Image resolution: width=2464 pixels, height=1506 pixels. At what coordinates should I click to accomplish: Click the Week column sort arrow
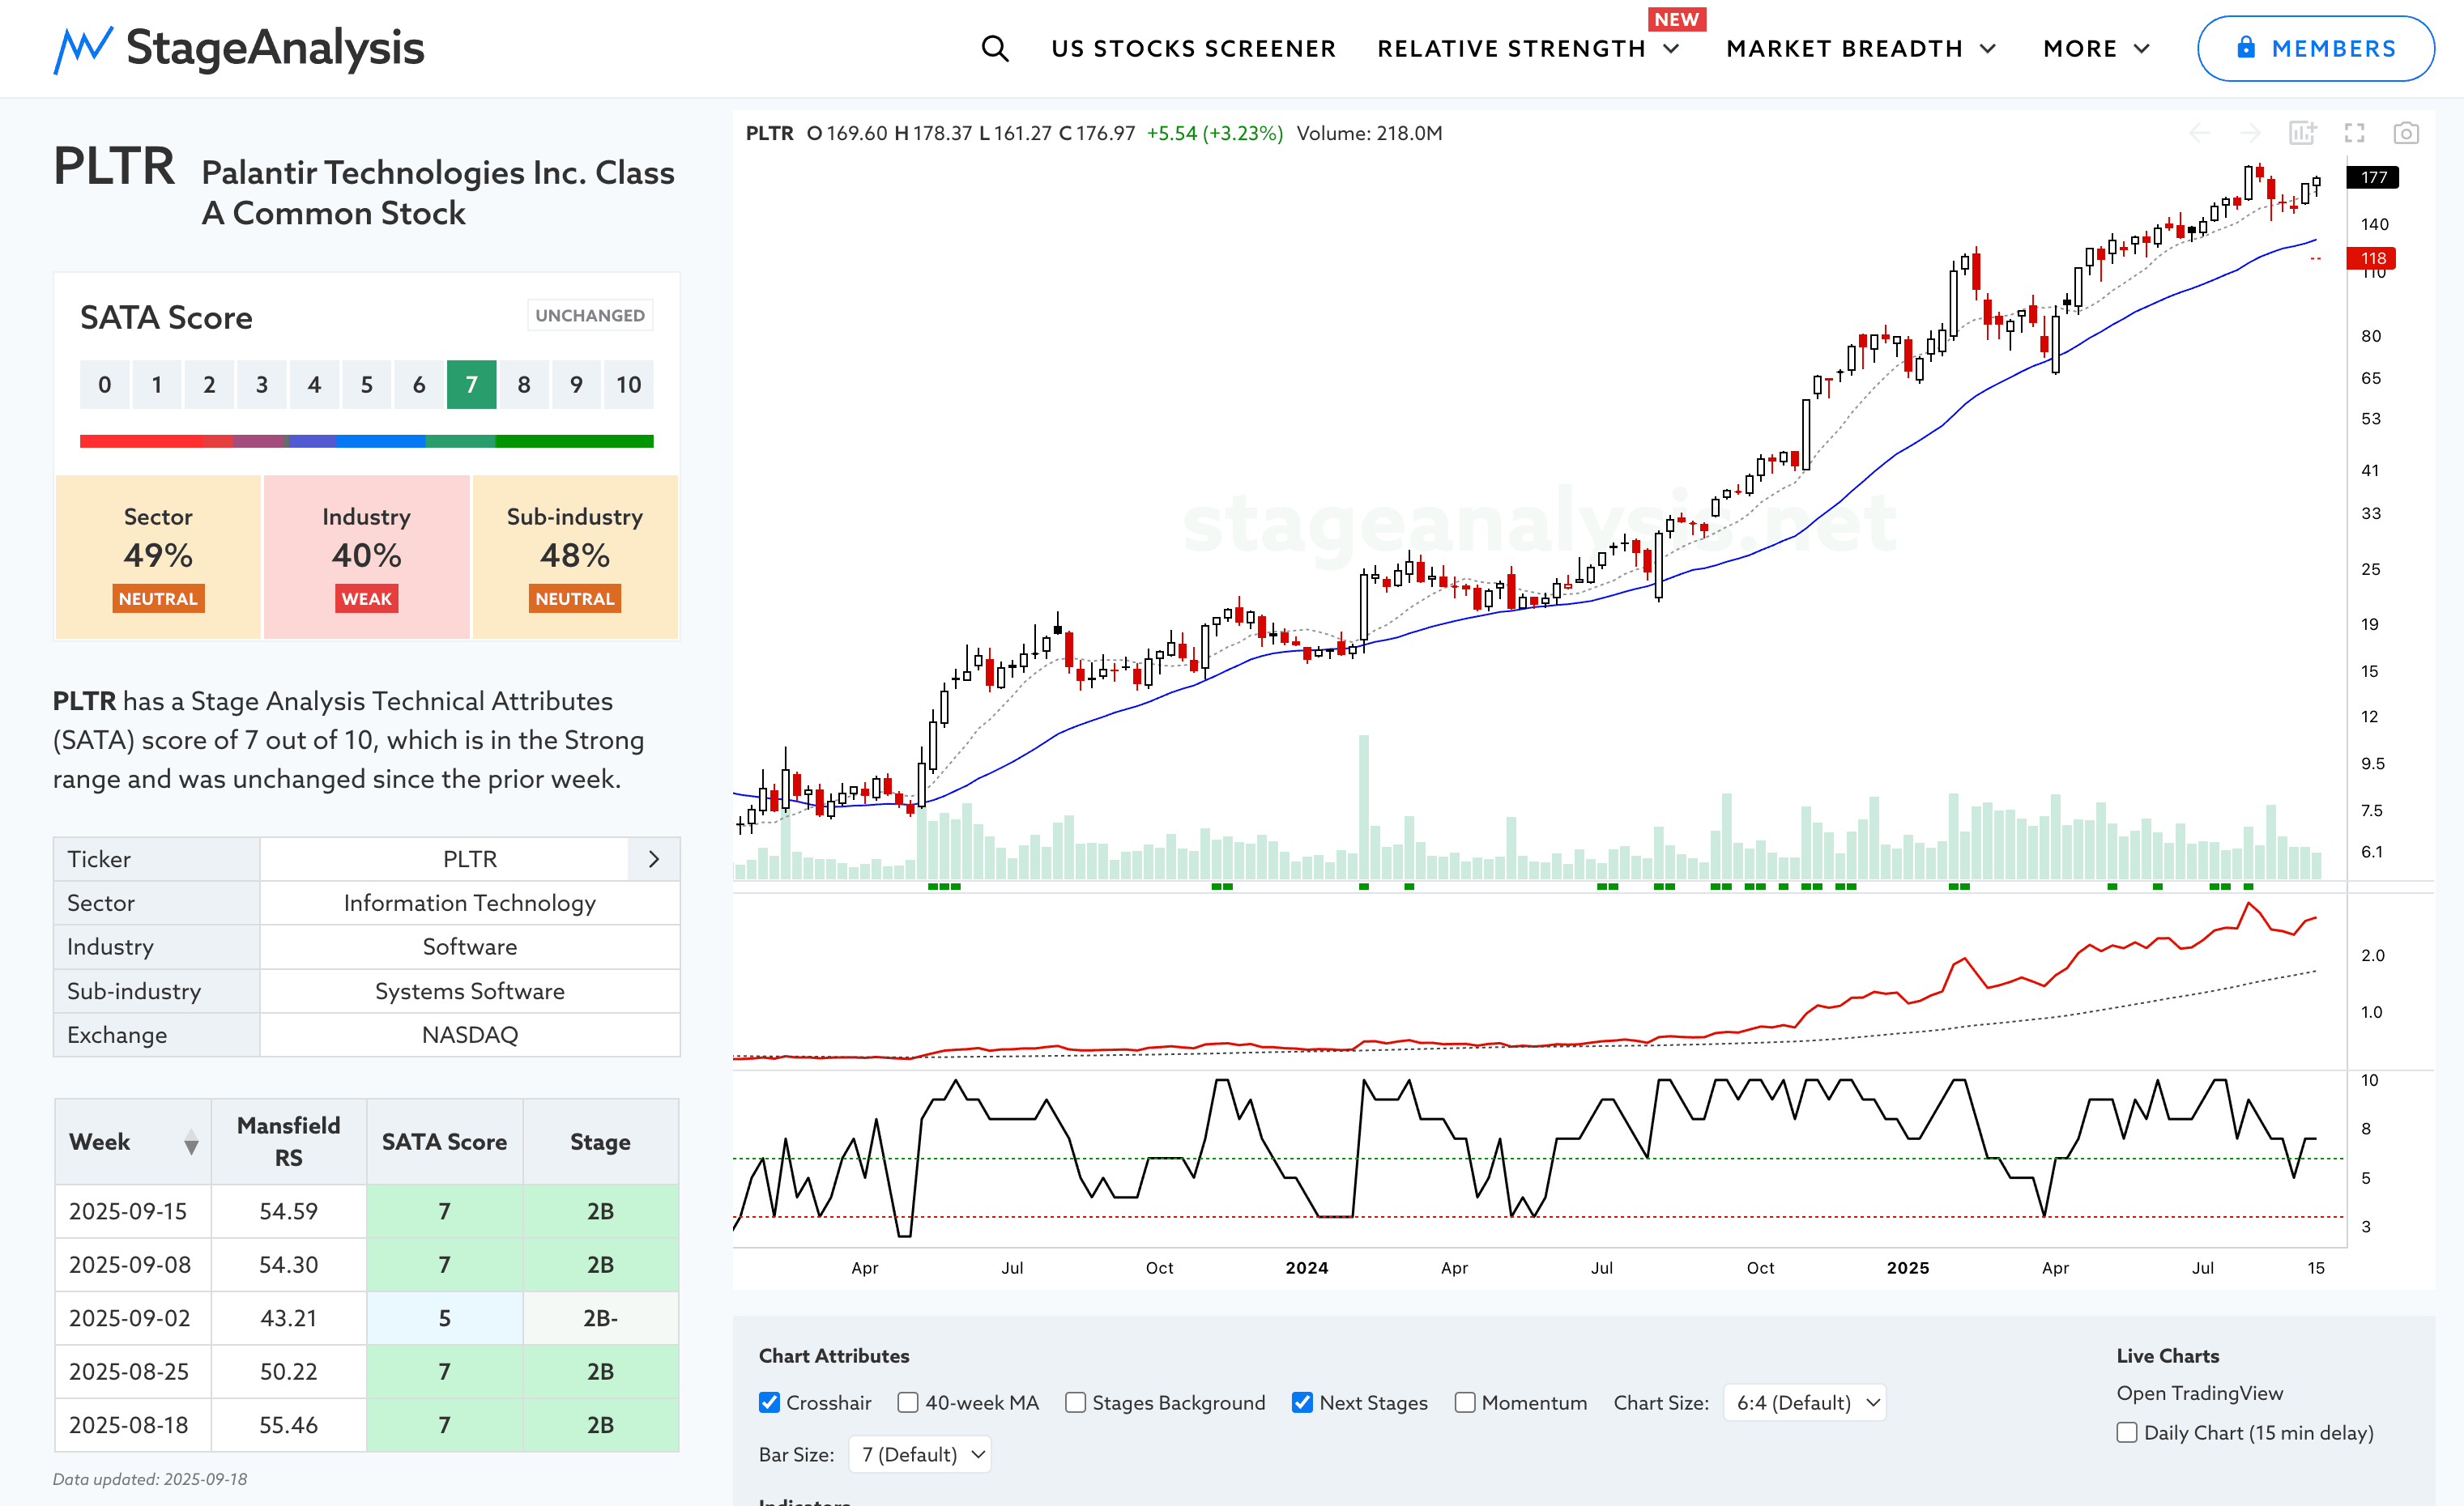[x=191, y=1142]
